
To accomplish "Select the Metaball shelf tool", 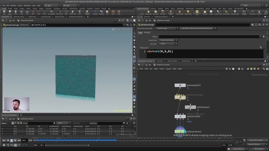I will click(x=101, y=12).
